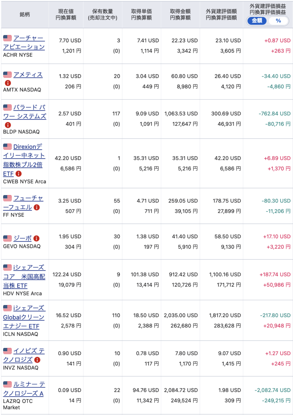Screen dimensions: 293x415
Task: Click the US flag icon for アーチャーアビエーション
Action: coord(8,38)
